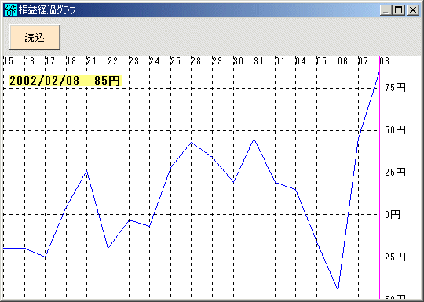
Task: Click the 0円 axis label
Action: pyautogui.click(x=393, y=214)
